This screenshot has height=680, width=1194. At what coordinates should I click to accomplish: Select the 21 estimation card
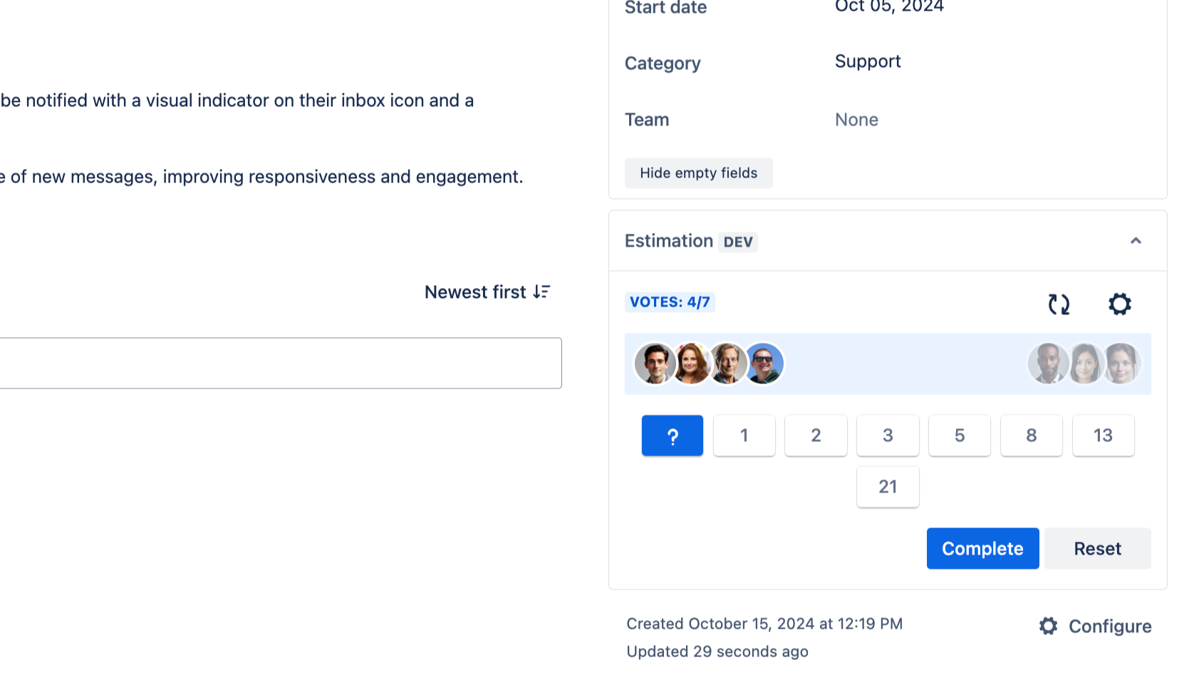tap(887, 487)
